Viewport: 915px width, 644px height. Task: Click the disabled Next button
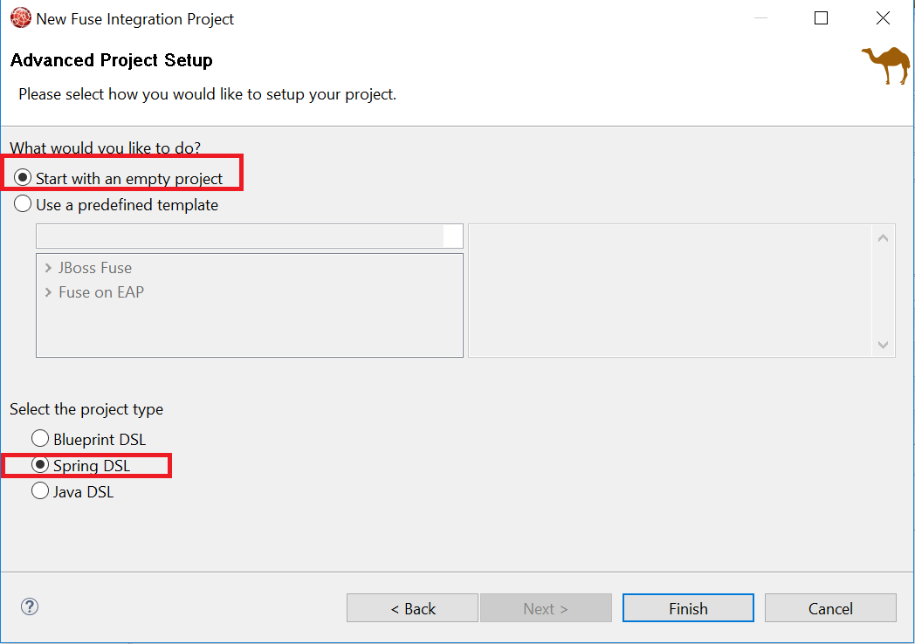click(x=545, y=608)
